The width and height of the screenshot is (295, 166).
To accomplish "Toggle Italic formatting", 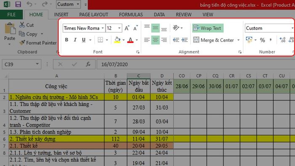I will click(x=75, y=40).
